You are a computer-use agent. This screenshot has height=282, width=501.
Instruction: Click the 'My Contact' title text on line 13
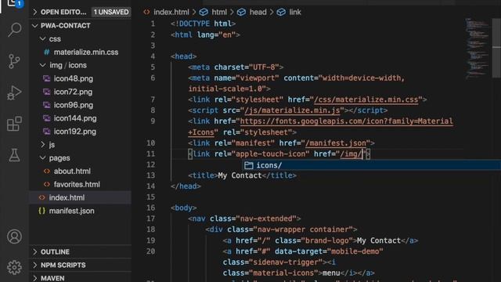tap(240, 175)
